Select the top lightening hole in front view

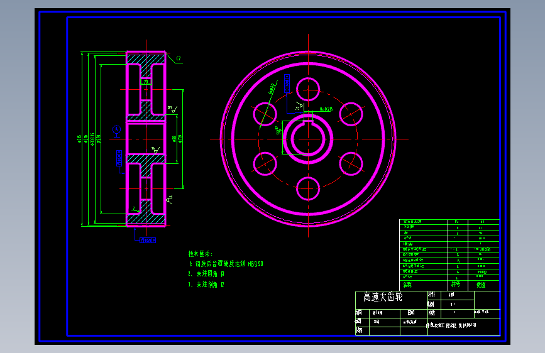[308, 89]
